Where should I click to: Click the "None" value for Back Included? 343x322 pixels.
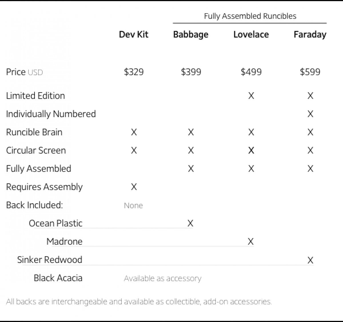click(x=133, y=206)
